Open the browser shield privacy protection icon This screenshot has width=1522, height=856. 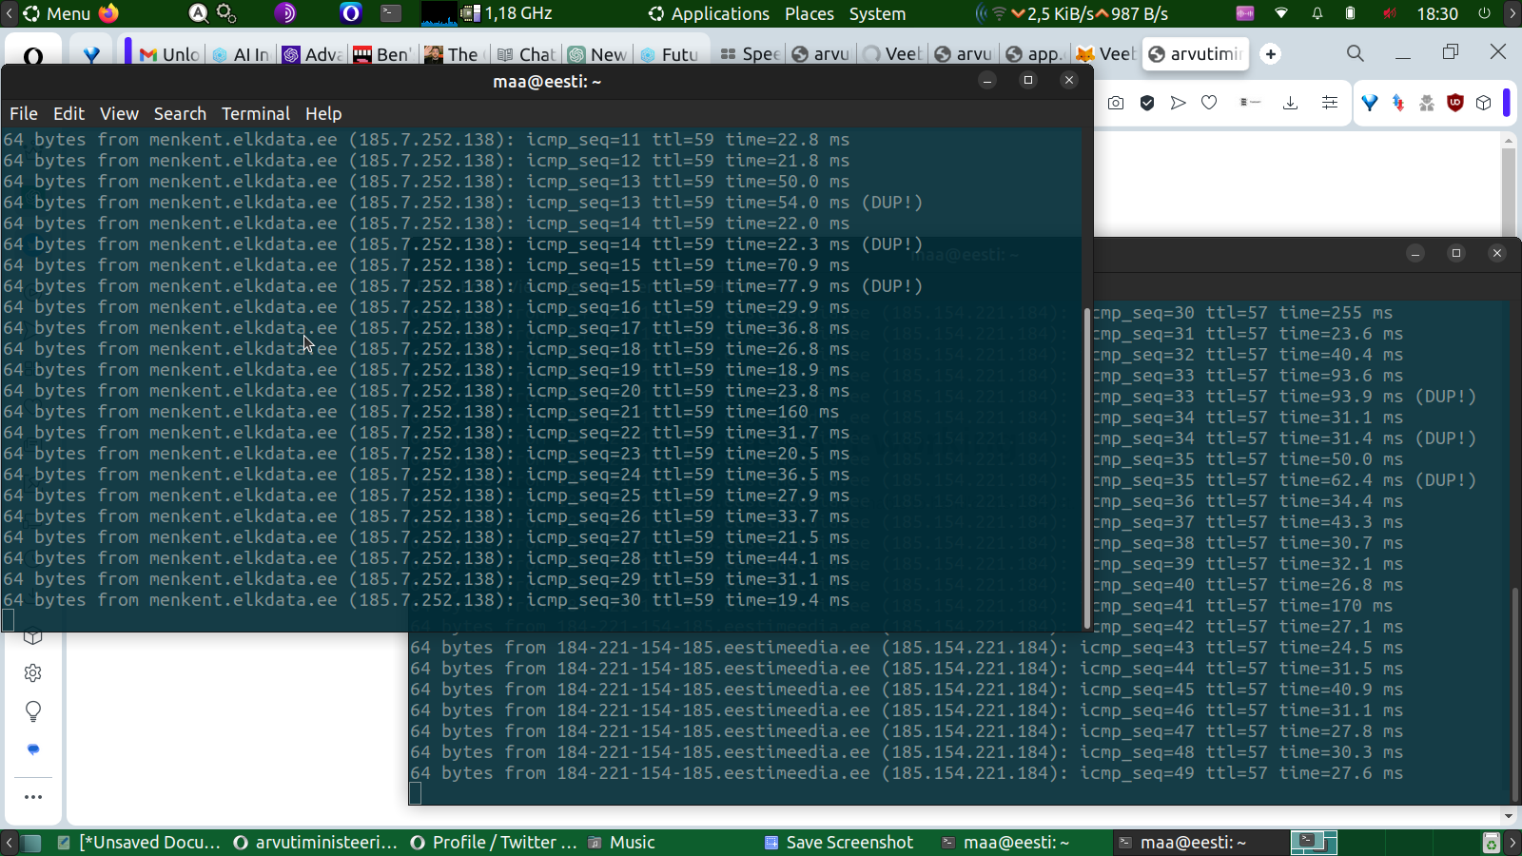click(1147, 103)
